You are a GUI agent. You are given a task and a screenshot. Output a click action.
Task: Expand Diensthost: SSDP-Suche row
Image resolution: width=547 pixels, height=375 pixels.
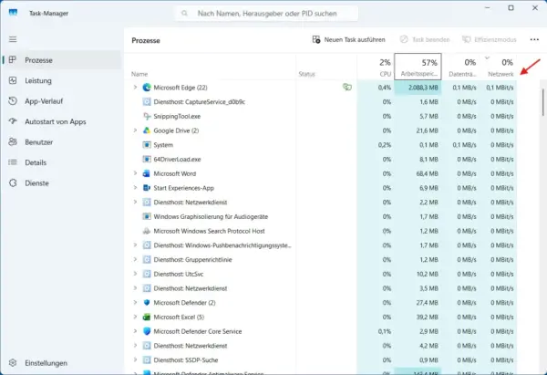coord(135,359)
